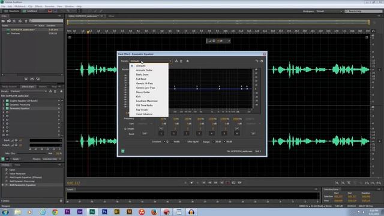
Task: Toggle loop playback in transport controls
Action: coord(233,182)
